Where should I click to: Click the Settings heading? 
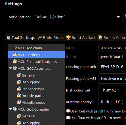coord(13,4)
